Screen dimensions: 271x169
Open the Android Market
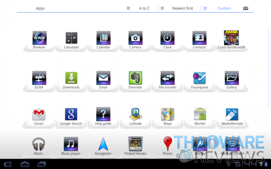[x=200, y=114]
